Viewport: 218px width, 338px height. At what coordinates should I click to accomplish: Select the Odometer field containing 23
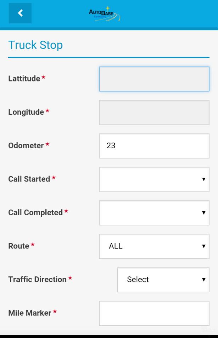tap(154, 146)
